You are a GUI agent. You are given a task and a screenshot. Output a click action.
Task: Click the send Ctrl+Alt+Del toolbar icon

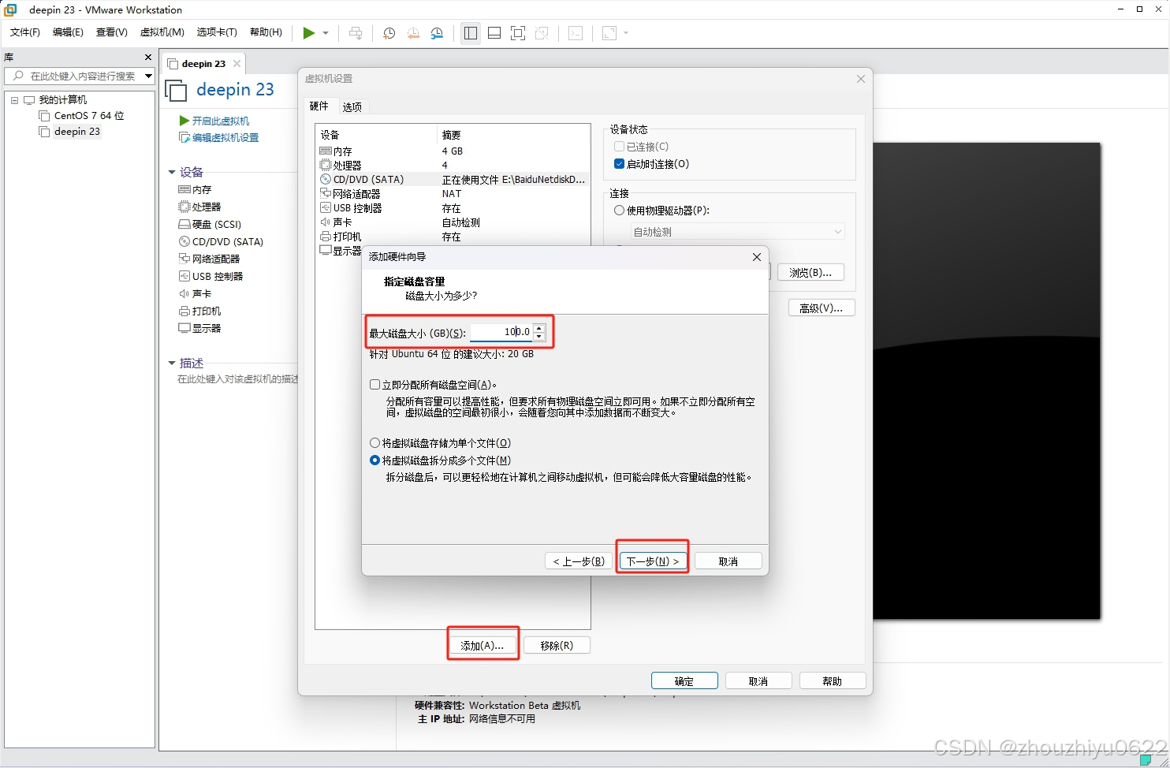coord(356,33)
